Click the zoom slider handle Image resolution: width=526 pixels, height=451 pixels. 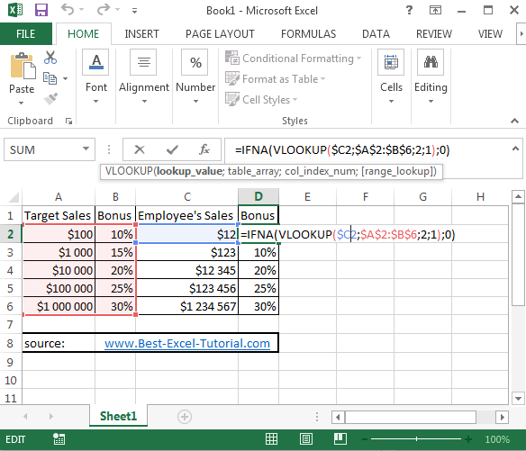[x=416, y=439]
